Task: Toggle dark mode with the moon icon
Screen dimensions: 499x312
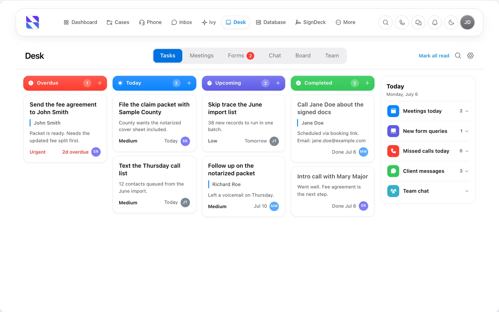Action: [x=451, y=22]
